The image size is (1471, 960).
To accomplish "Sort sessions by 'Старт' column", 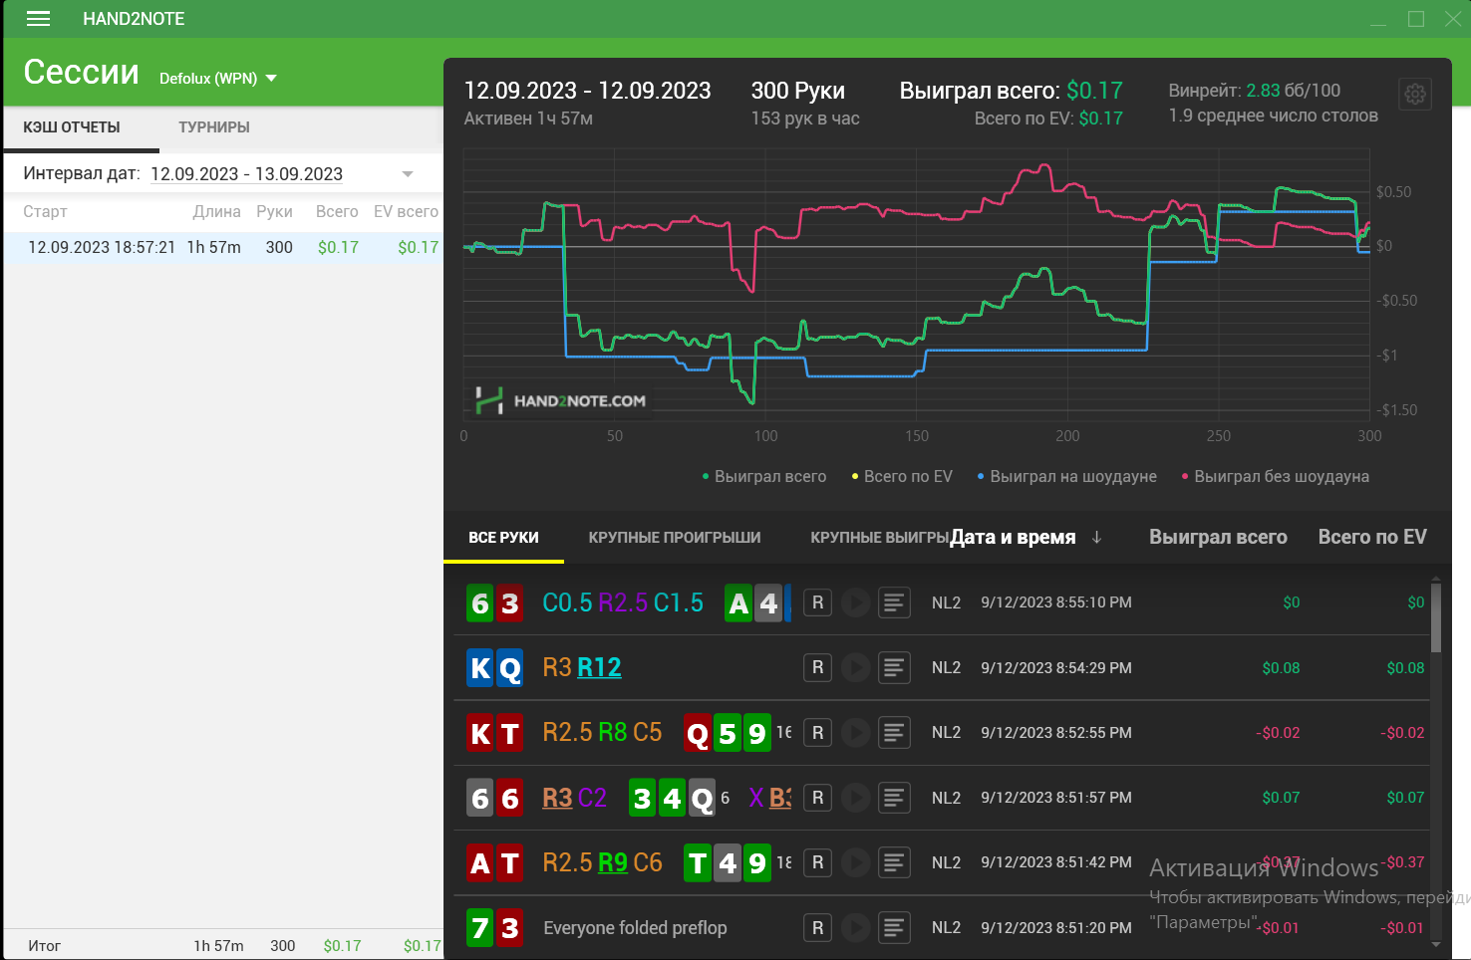I will [45, 212].
